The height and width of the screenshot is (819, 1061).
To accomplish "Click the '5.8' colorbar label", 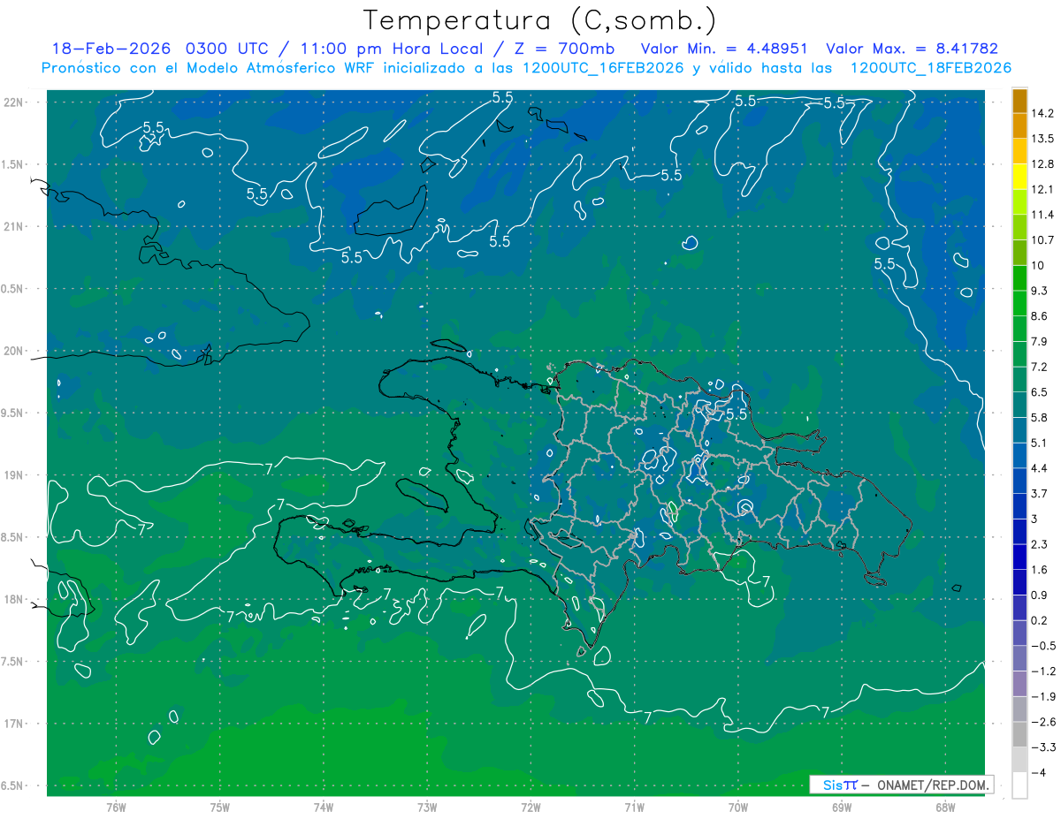I will [x=1039, y=418].
